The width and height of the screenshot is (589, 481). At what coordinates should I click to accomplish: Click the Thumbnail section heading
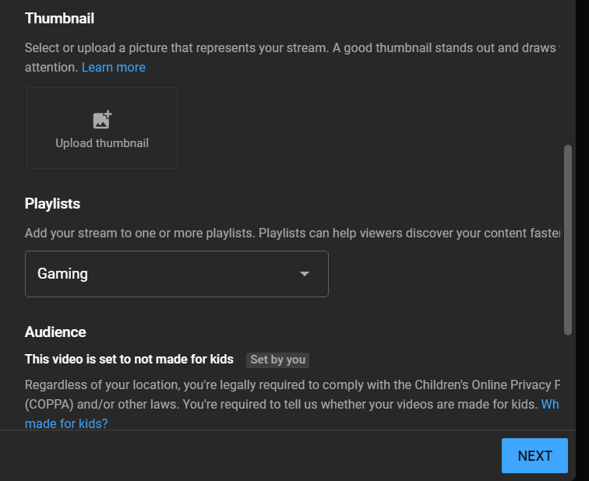pos(59,18)
